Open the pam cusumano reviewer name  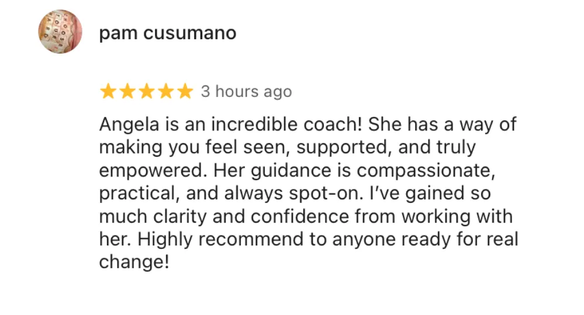tap(167, 33)
